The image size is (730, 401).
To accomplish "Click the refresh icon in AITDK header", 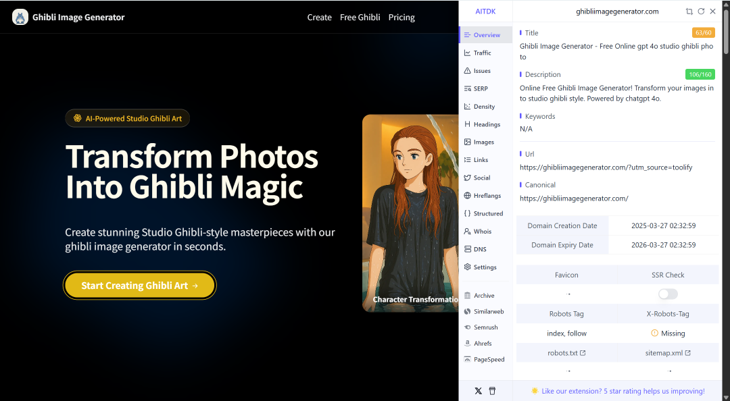I will [701, 11].
